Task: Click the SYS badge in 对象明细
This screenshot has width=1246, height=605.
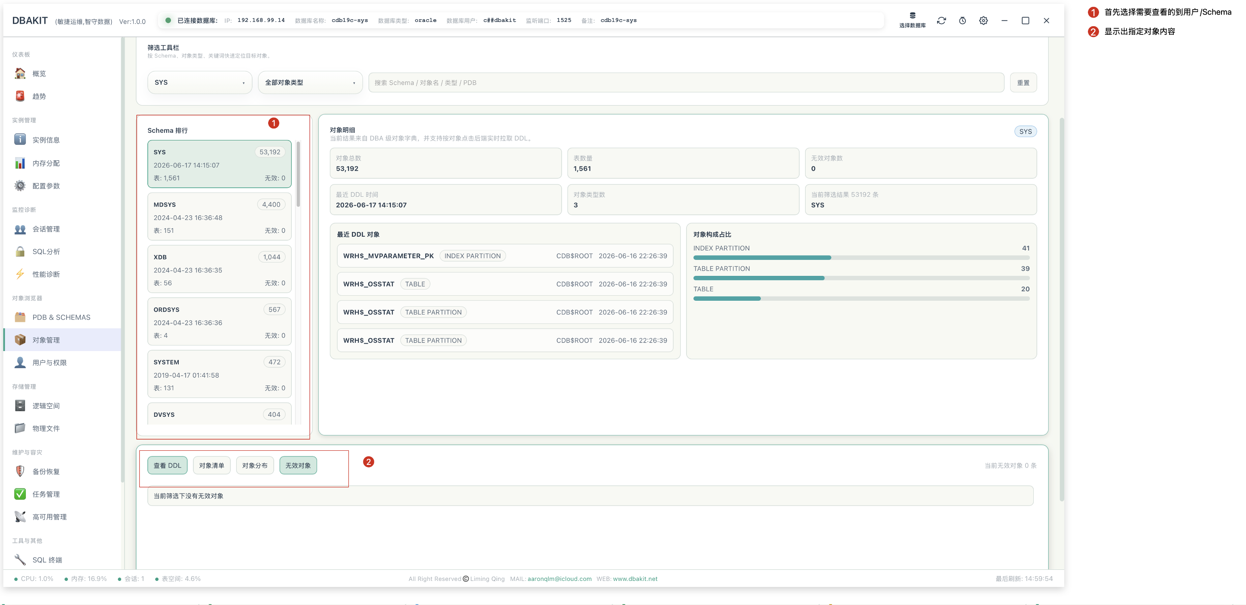Action: tap(1026, 131)
